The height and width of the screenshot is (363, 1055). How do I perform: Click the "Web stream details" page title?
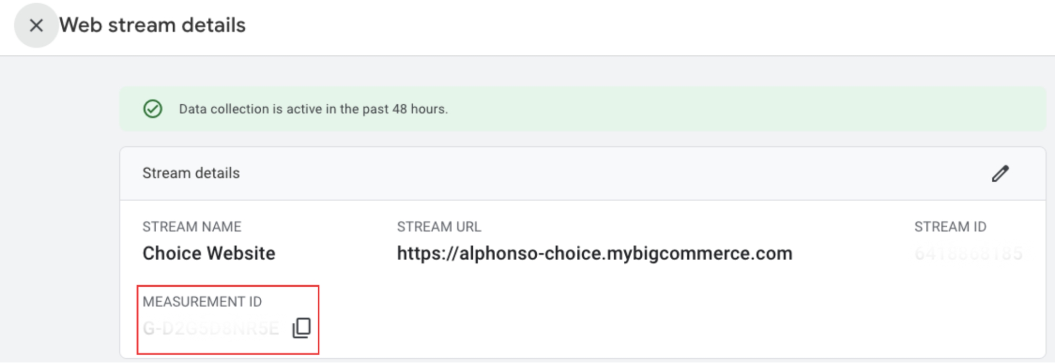click(153, 25)
